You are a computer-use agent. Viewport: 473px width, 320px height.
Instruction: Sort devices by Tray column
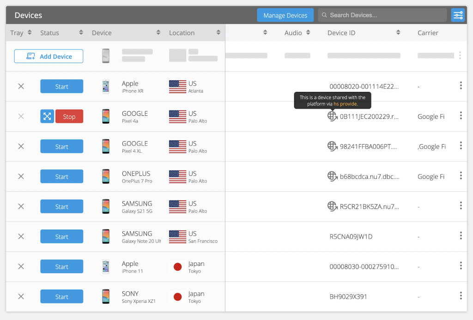tap(30, 32)
